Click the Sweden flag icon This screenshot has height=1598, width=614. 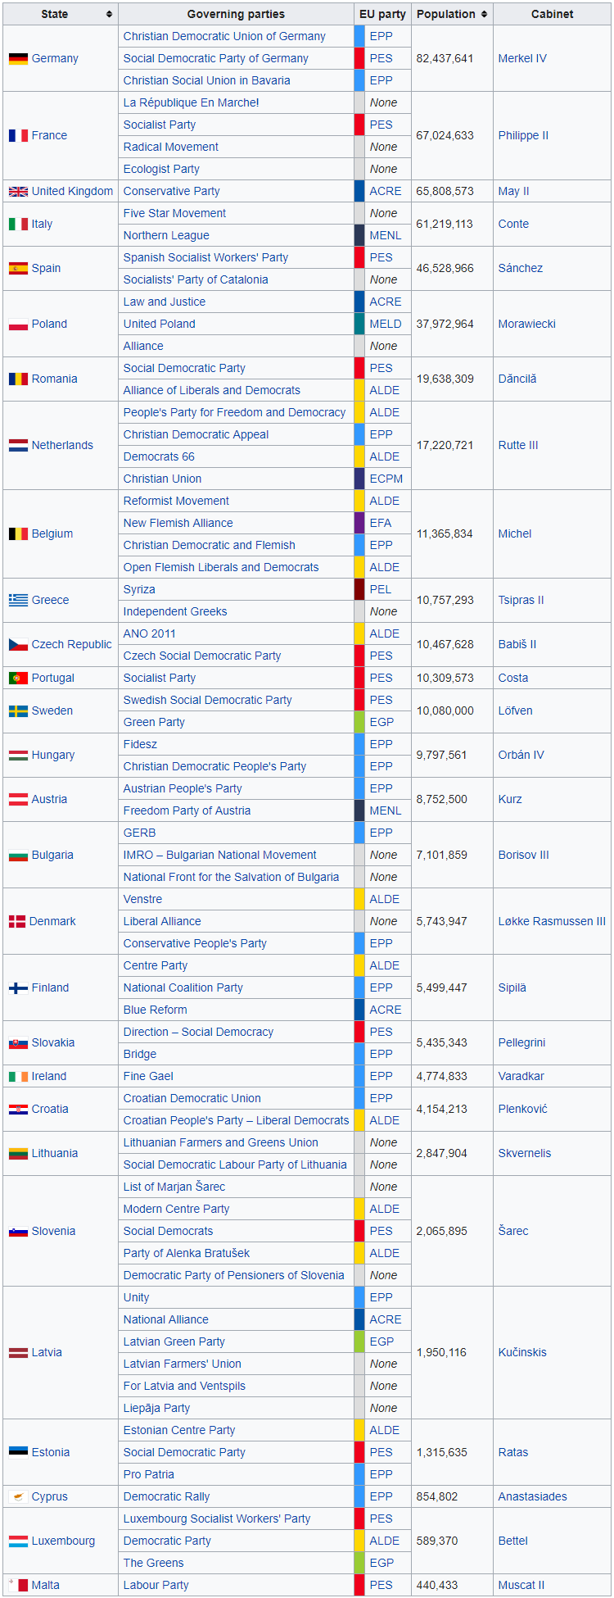coord(18,711)
